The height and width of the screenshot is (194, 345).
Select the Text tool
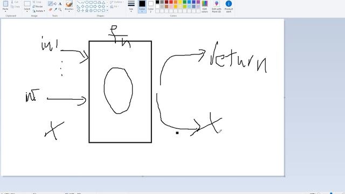point(60,4)
